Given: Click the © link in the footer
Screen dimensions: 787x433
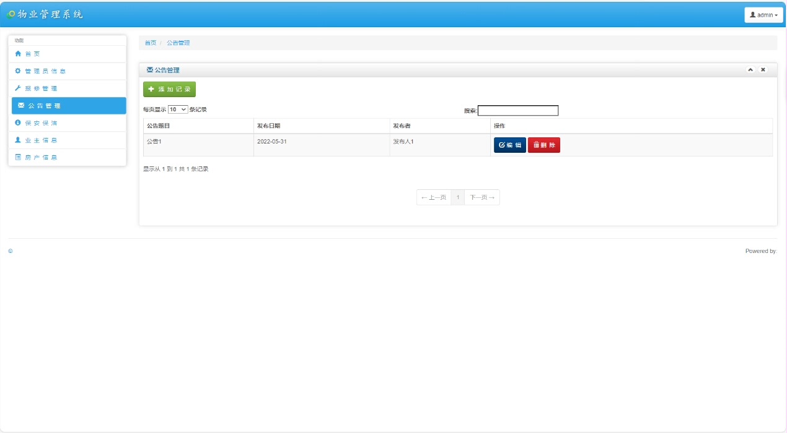Looking at the screenshot, I should coord(11,251).
